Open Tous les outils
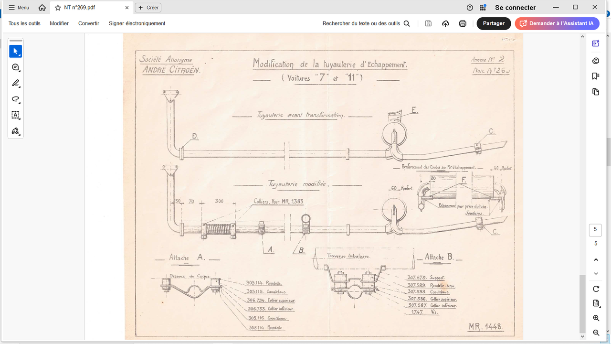Screen dimensions: 611x344 pos(24,23)
